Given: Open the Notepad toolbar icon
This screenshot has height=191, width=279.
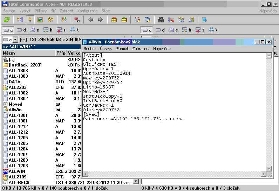Looking at the screenshot, I should pyautogui.click(x=204, y=20).
